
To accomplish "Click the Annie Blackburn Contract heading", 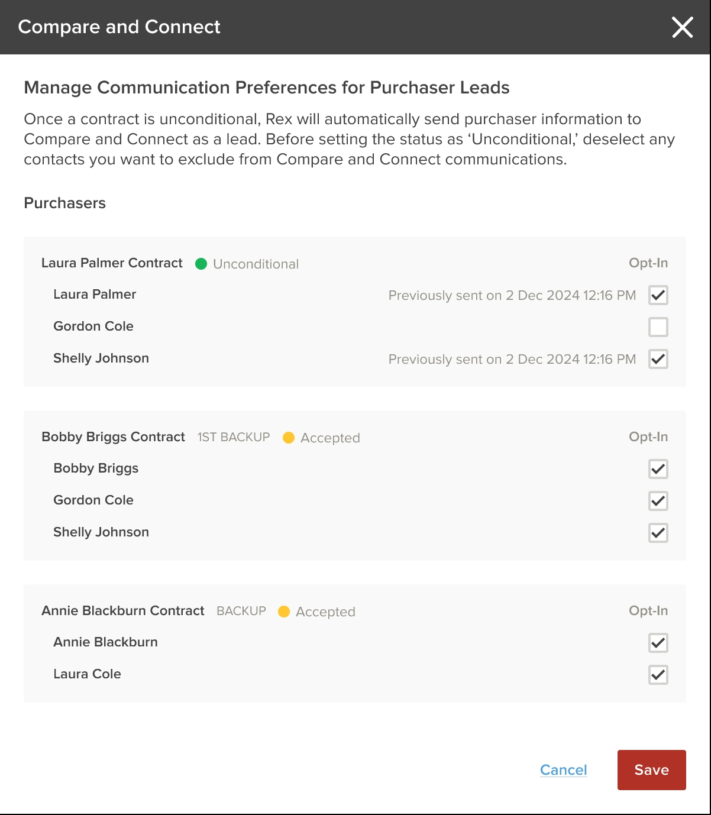I will point(123,611).
